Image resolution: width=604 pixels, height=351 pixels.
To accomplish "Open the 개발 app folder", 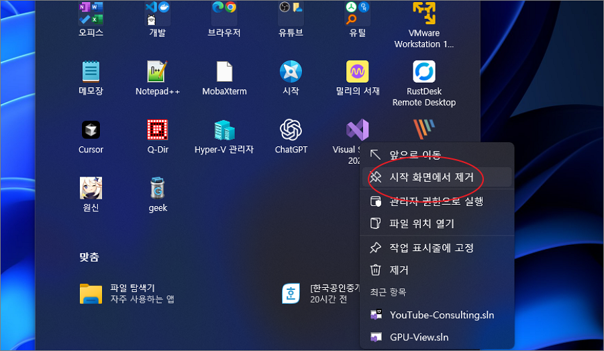I will [x=158, y=19].
